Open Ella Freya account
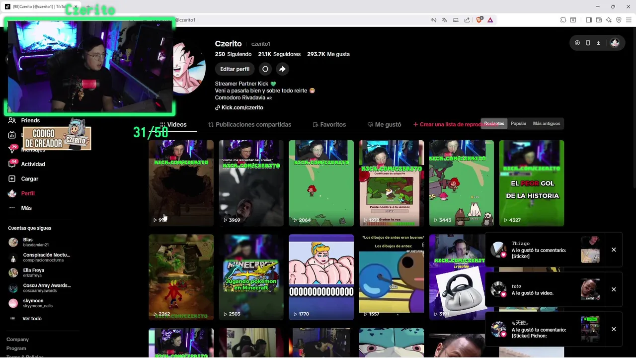The height and width of the screenshot is (358, 636). click(x=40, y=272)
